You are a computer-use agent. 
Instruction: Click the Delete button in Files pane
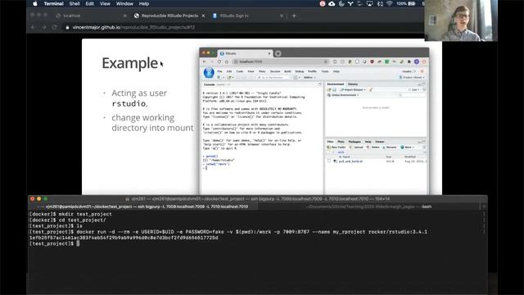(373, 147)
